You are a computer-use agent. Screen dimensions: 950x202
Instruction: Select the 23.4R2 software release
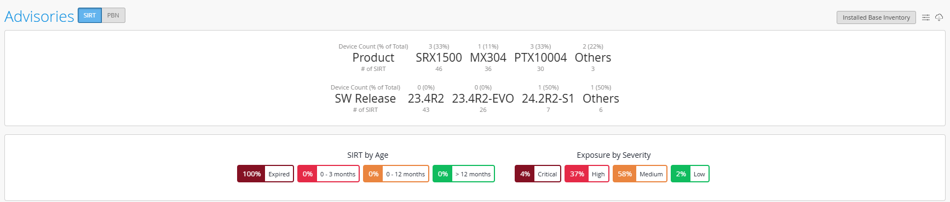pos(426,98)
